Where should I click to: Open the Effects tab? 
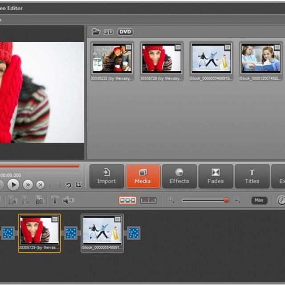tap(179, 176)
